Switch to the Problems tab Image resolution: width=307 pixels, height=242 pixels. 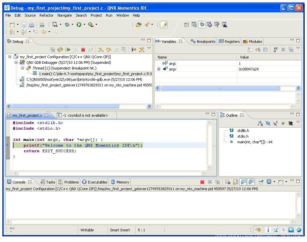coord(68,182)
